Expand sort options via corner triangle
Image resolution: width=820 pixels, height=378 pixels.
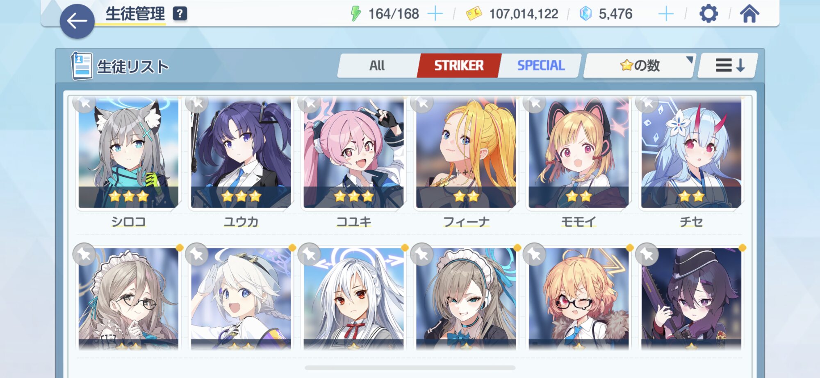pyautogui.click(x=690, y=60)
